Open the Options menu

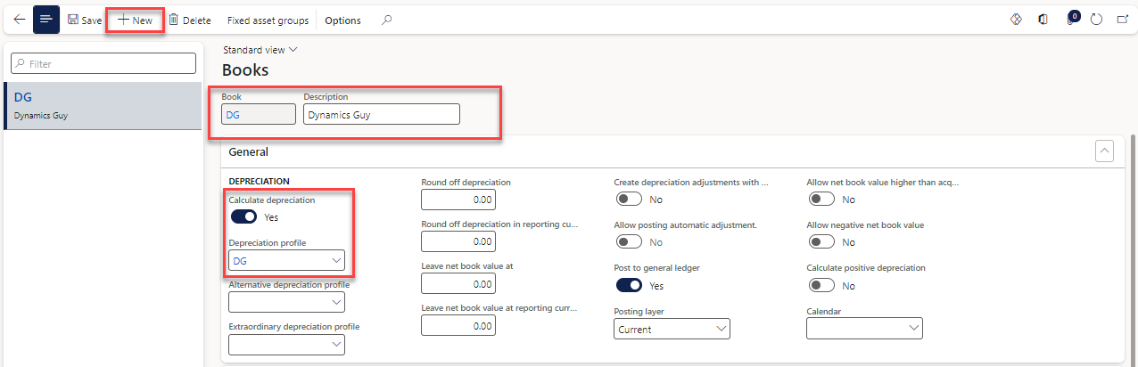click(343, 20)
